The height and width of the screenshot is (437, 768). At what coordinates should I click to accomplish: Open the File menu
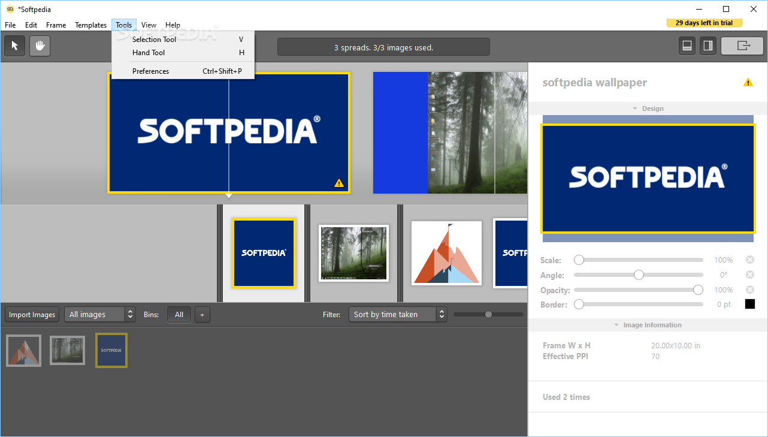tap(10, 25)
